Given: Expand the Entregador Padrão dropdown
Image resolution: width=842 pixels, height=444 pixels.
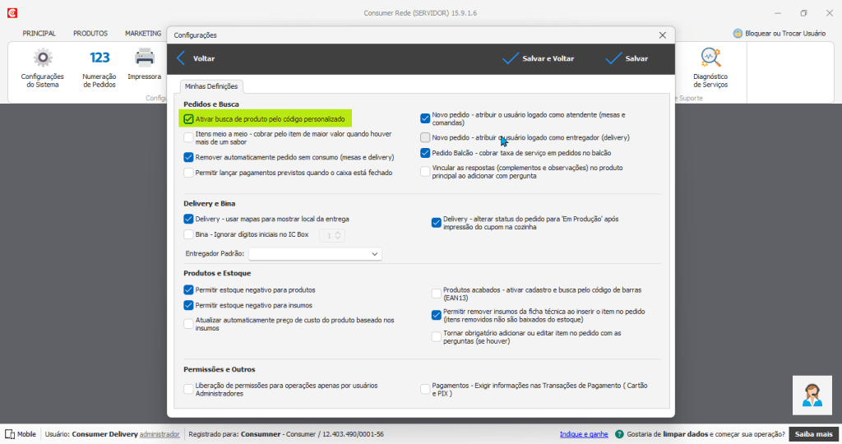Looking at the screenshot, I should 375,254.
